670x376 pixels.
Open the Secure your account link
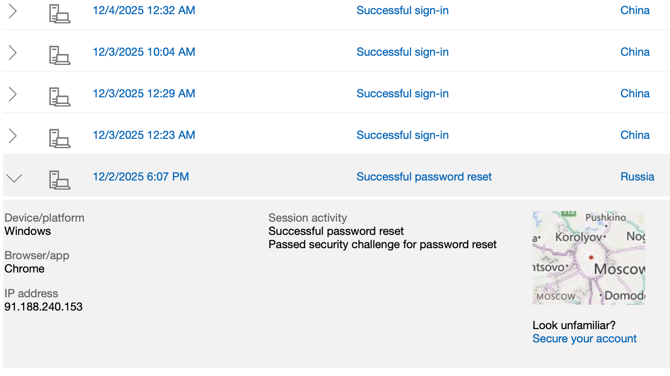pyautogui.click(x=584, y=339)
